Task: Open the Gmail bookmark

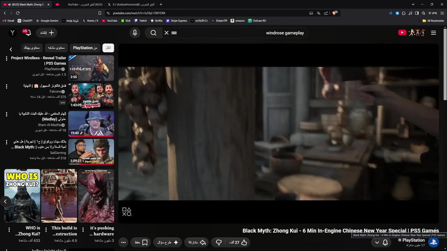Action: tap(8, 21)
